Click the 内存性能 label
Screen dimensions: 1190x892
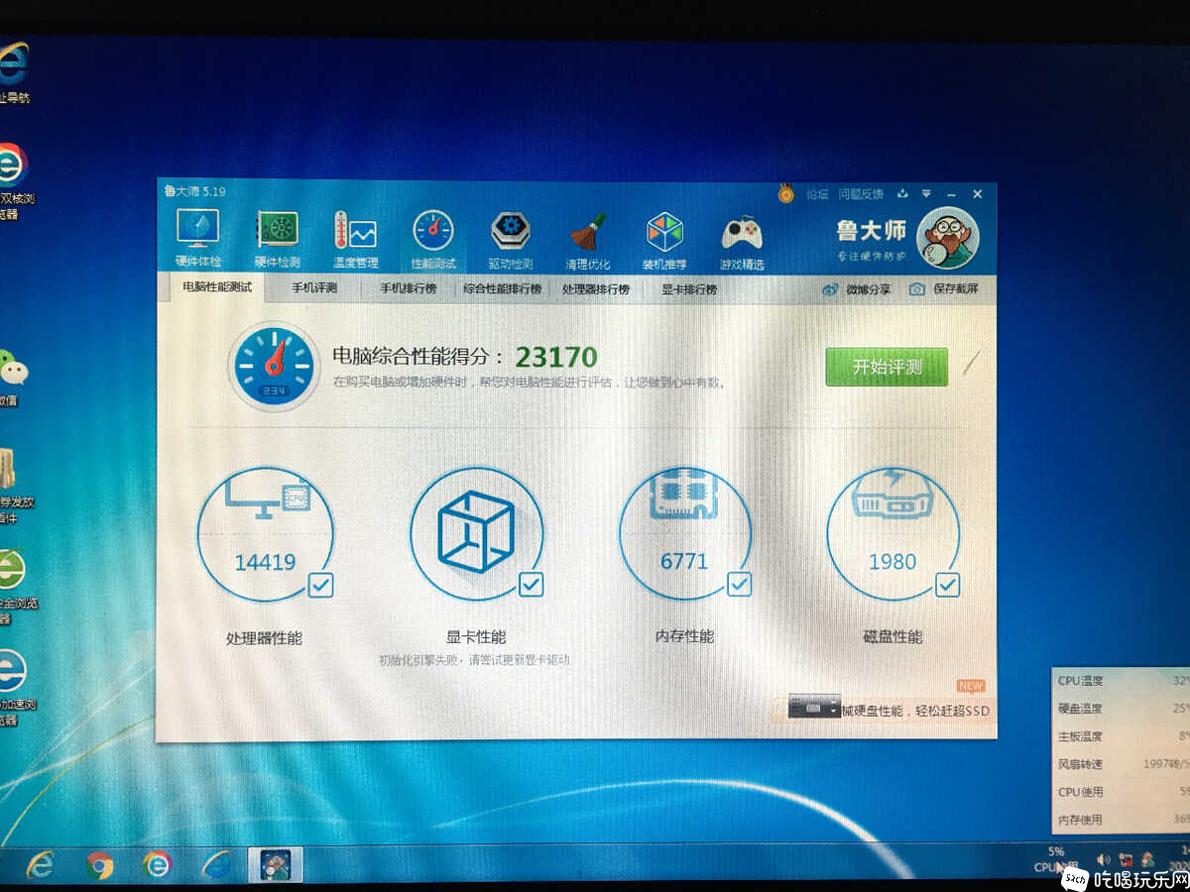(684, 636)
